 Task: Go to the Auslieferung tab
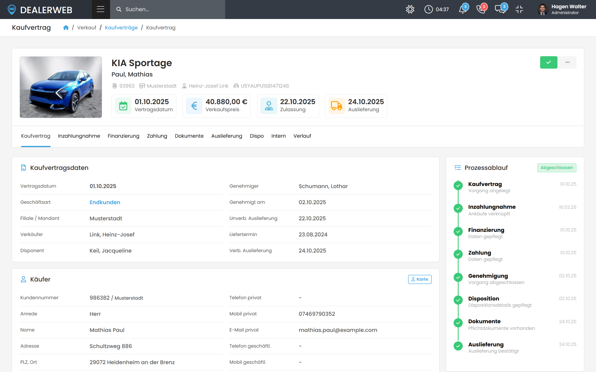[x=227, y=136]
